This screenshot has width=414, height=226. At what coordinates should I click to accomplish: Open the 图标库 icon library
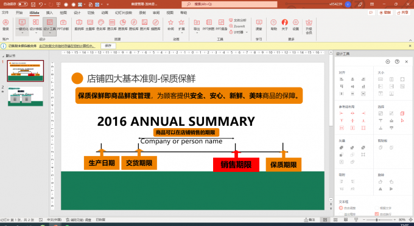134,25
